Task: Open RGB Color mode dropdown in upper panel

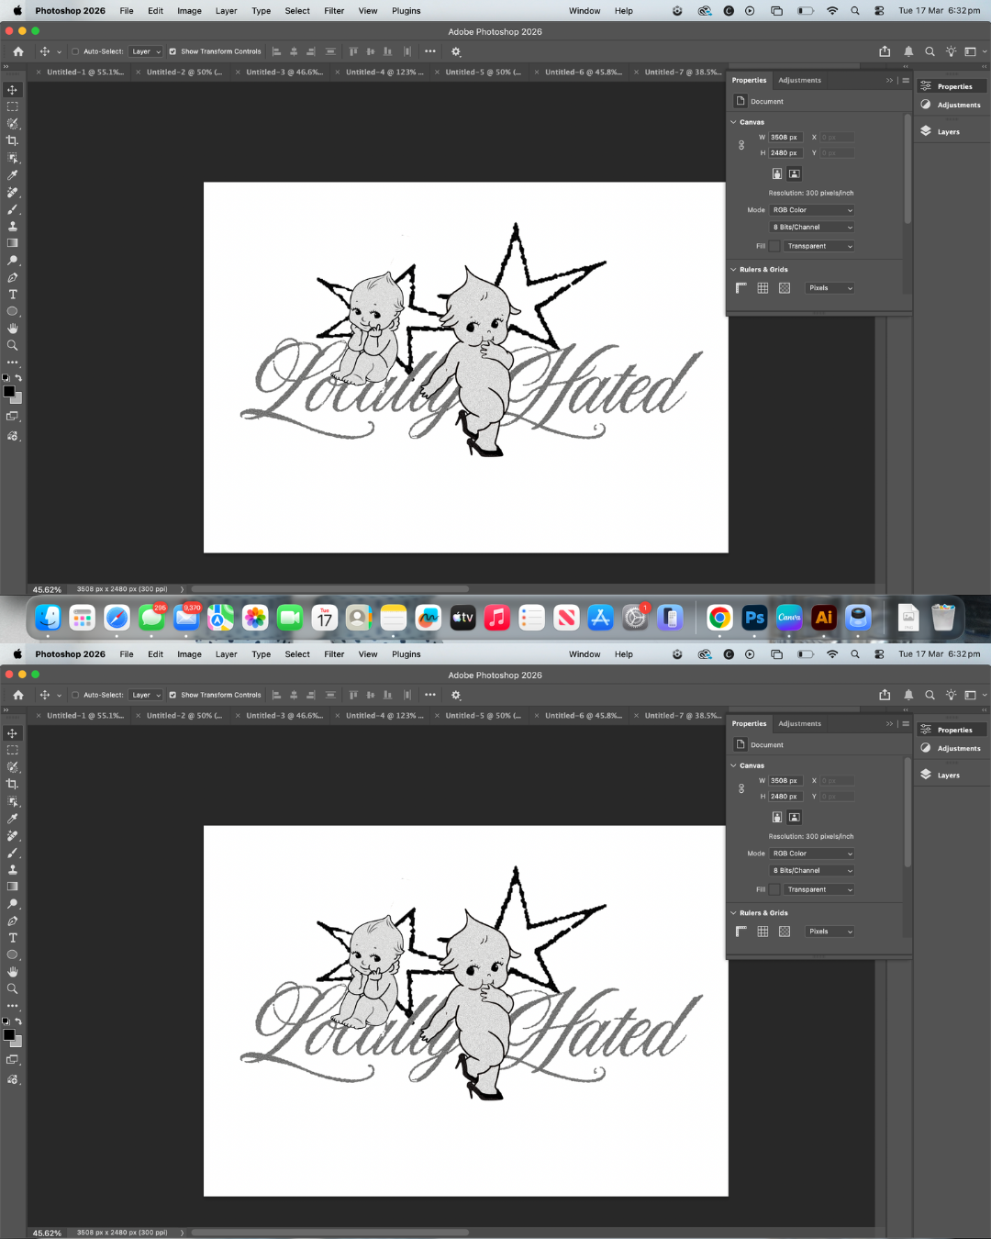Action: pos(812,210)
